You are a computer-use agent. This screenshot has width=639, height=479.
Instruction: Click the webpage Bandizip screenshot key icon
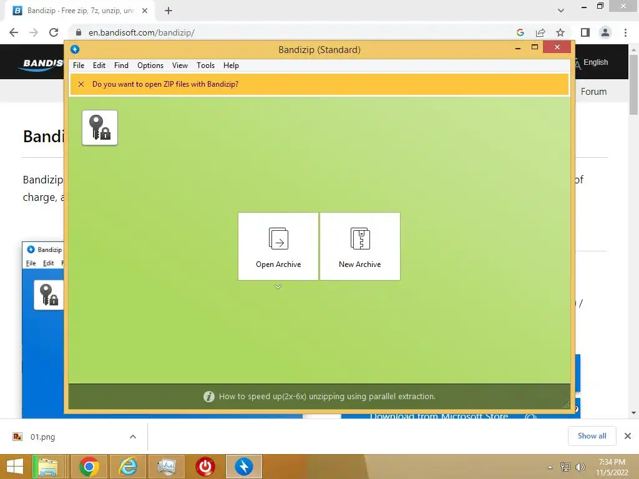tap(49, 295)
